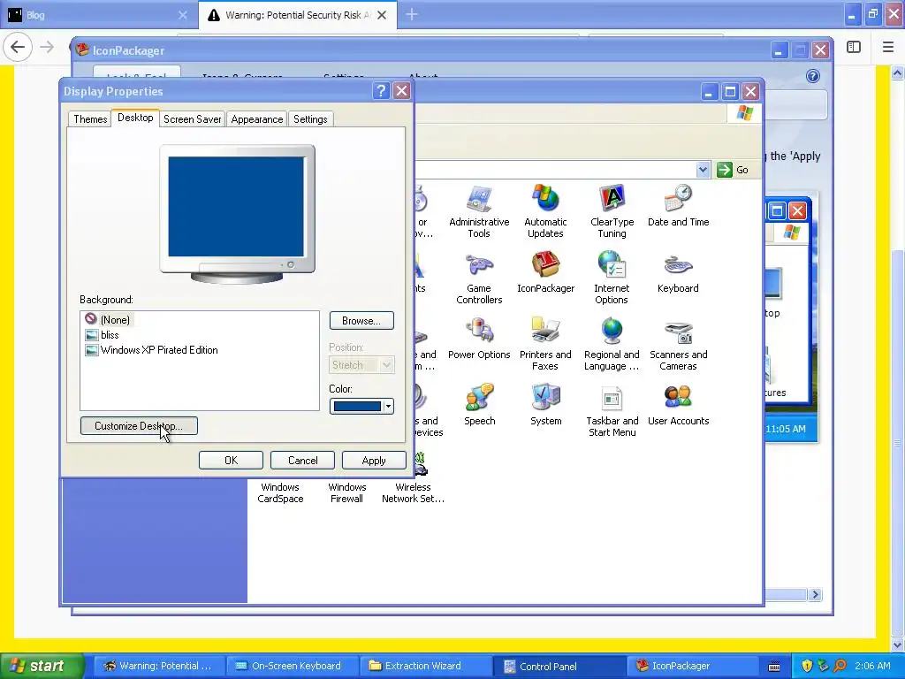Open the System applet
Screen dimensions: 905x679
pyautogui.click(x=545, y=405)
